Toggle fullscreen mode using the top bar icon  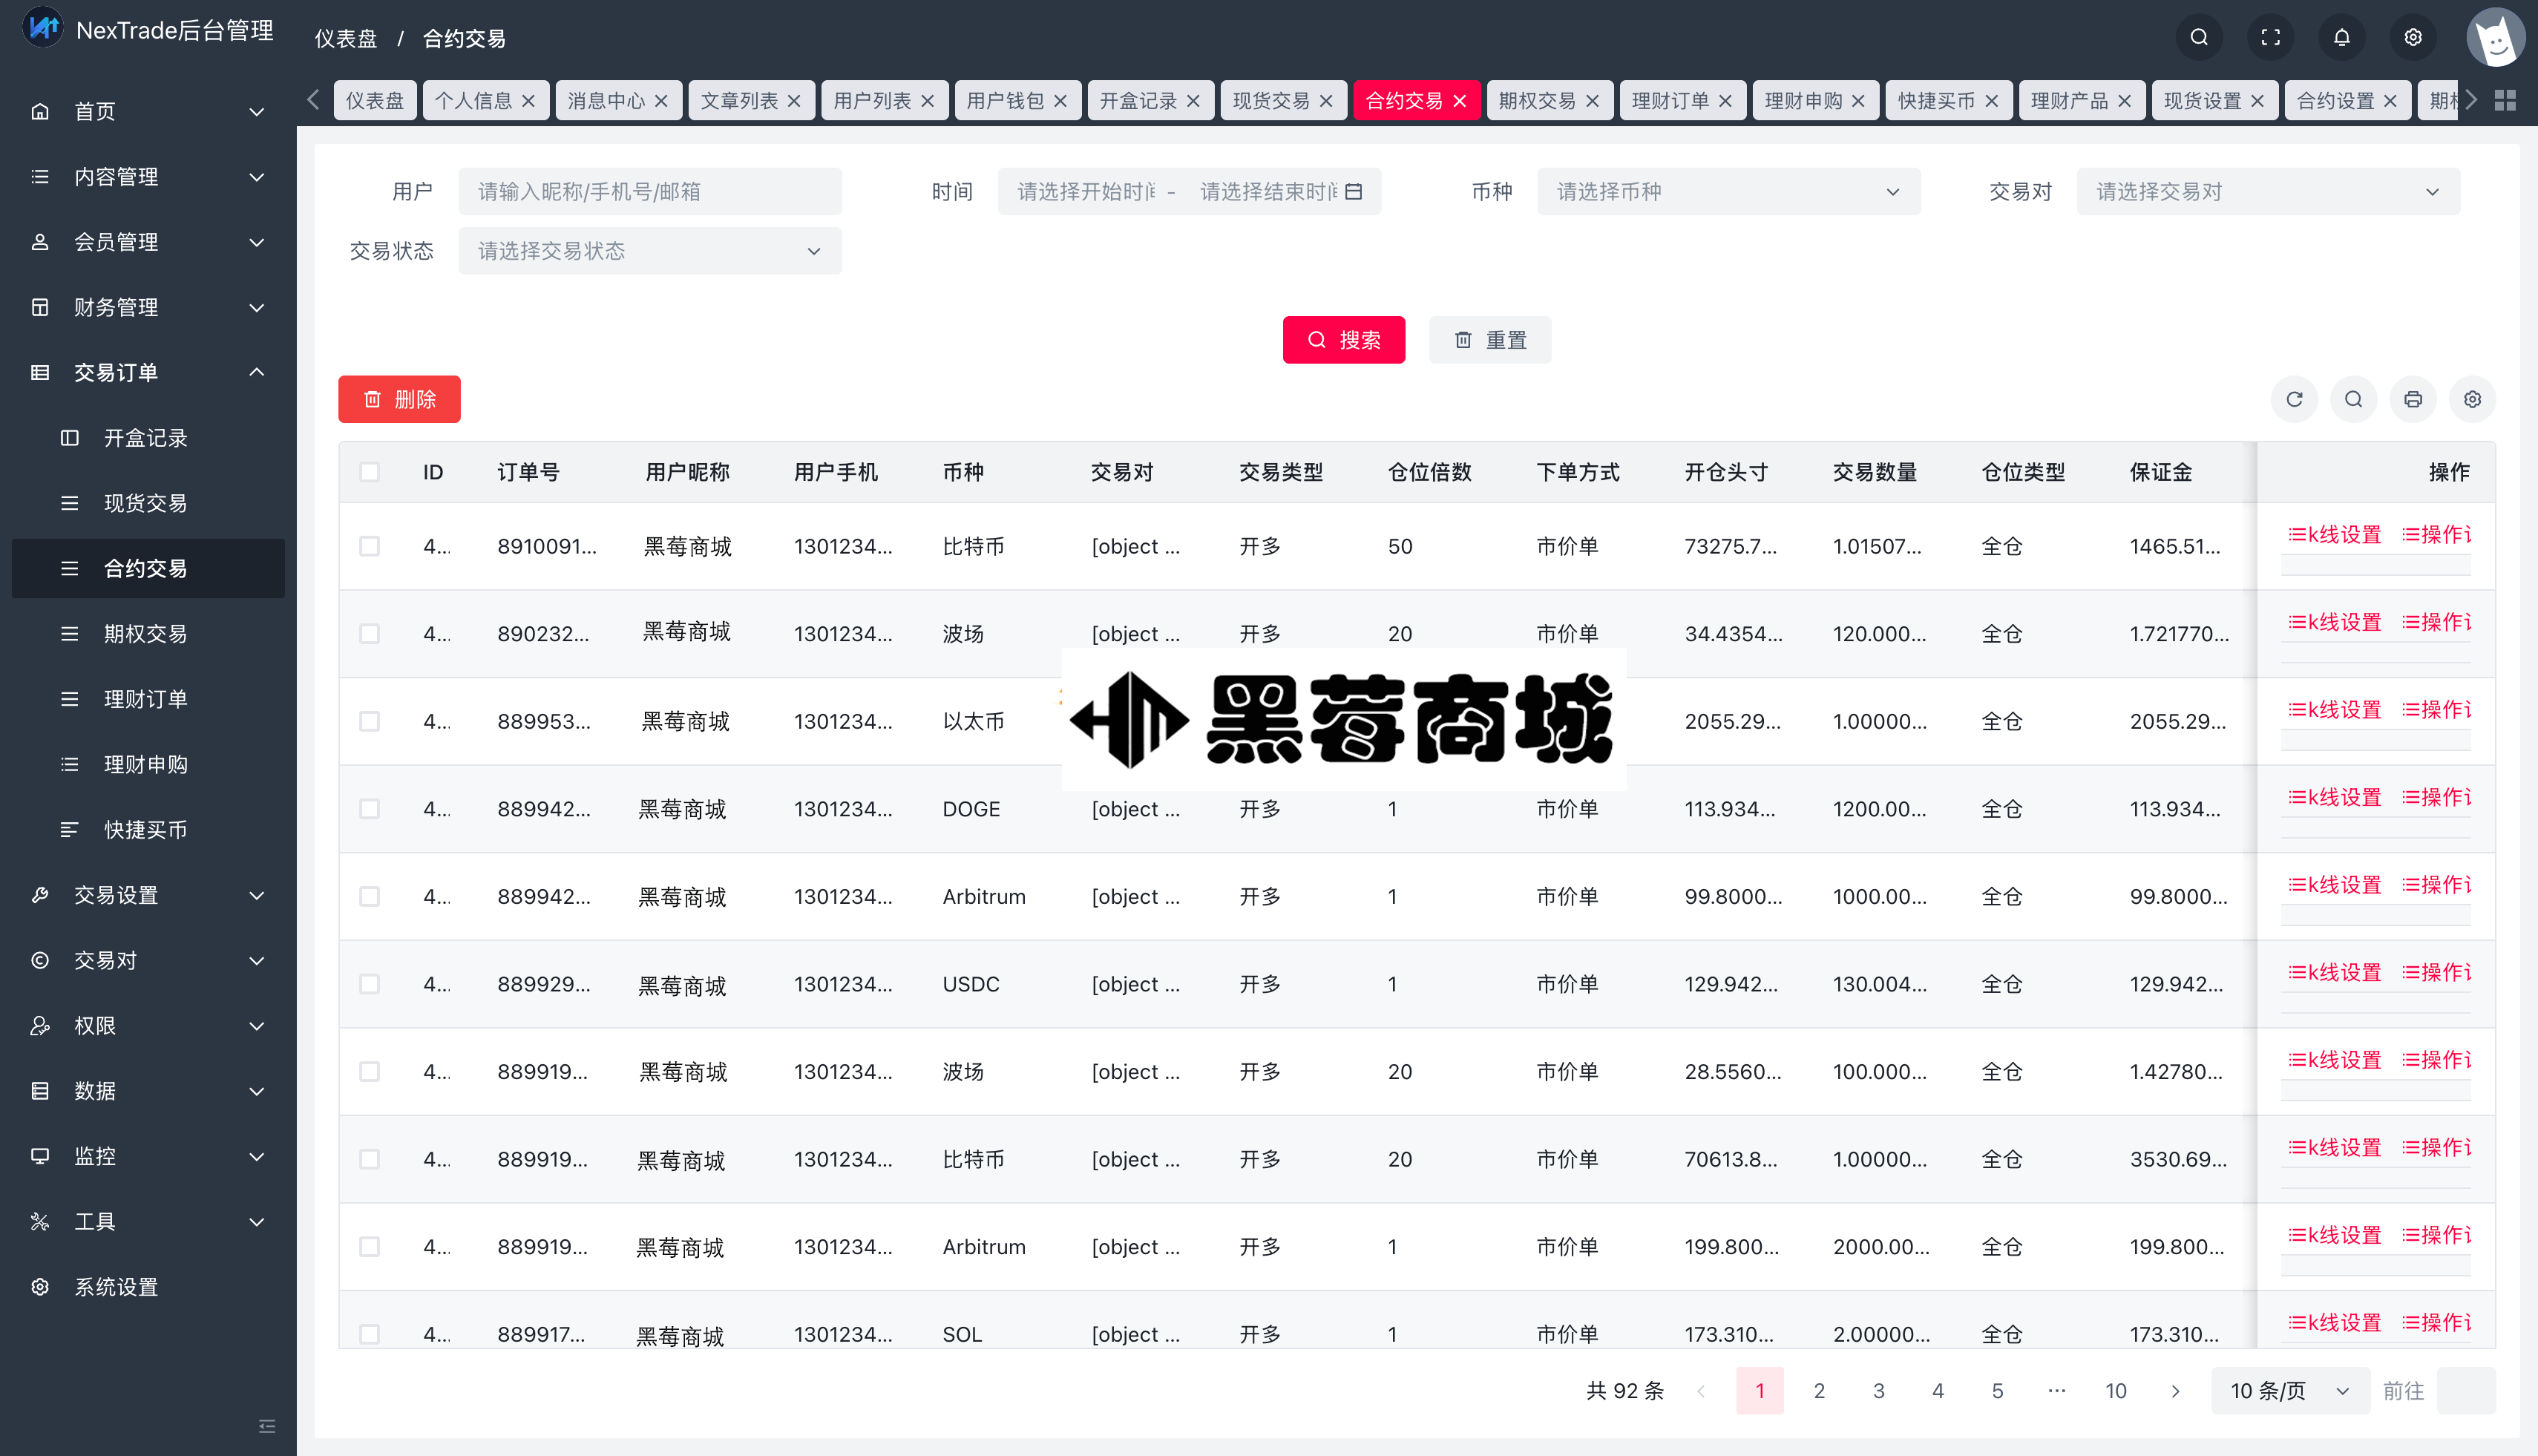tap(2270, 37)
